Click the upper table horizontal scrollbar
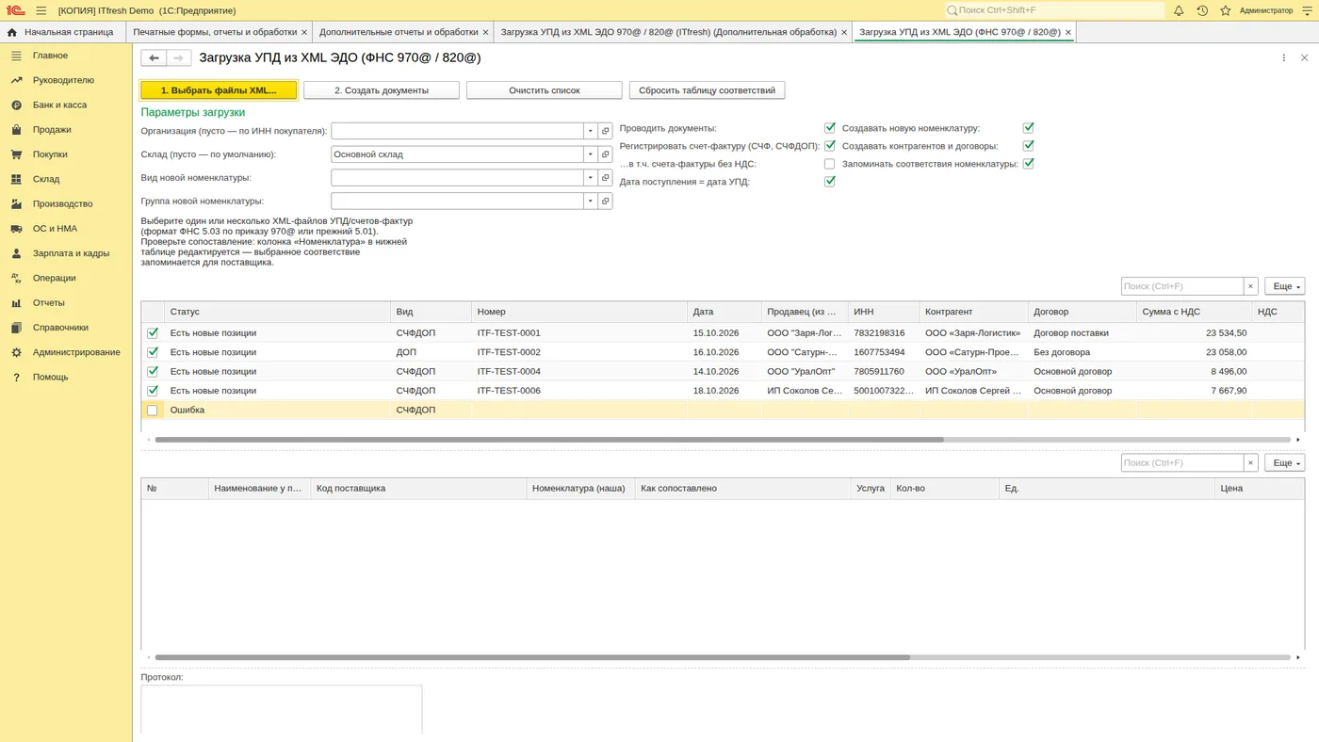 549,440
